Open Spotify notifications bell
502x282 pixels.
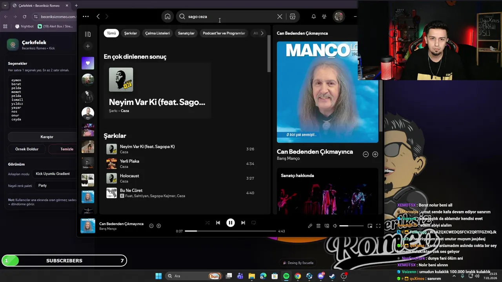(x=313, y=16)
